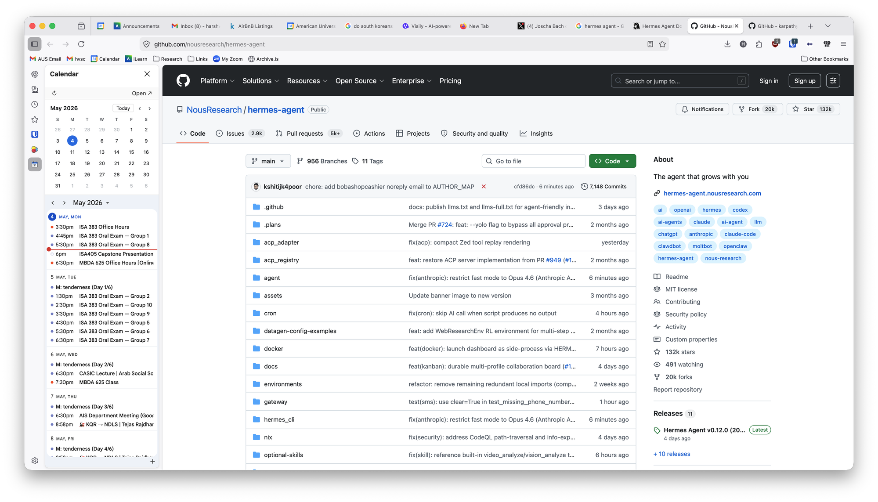Open the Pricing page

click(450, 81)
